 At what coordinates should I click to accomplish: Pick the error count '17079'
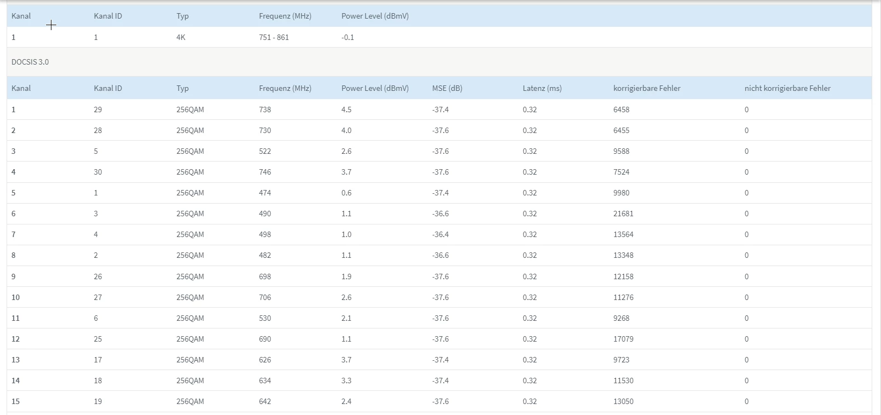[623, 339]
